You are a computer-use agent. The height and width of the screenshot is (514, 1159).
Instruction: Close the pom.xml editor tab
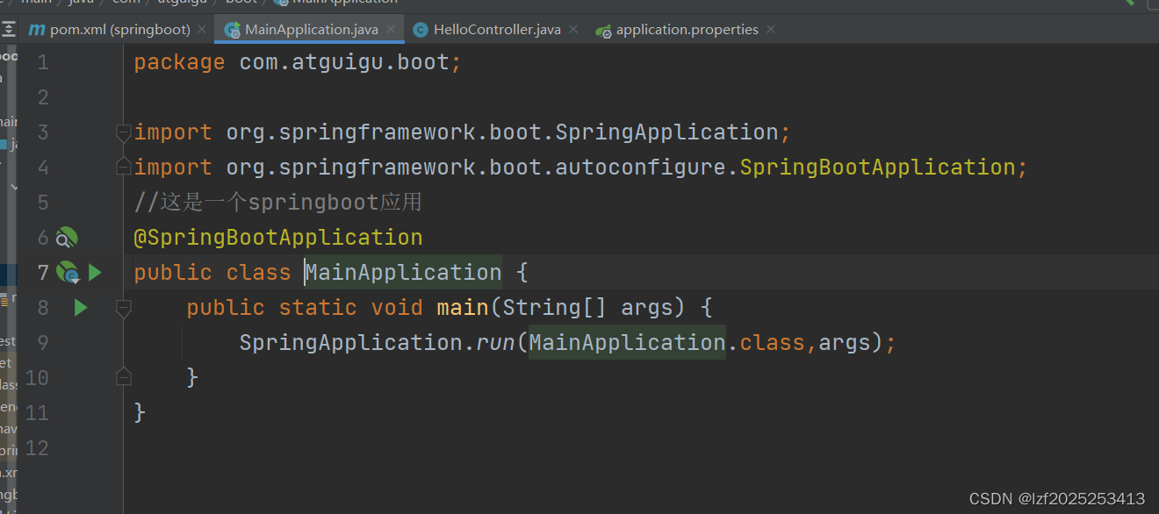click(x=201, y=28)
